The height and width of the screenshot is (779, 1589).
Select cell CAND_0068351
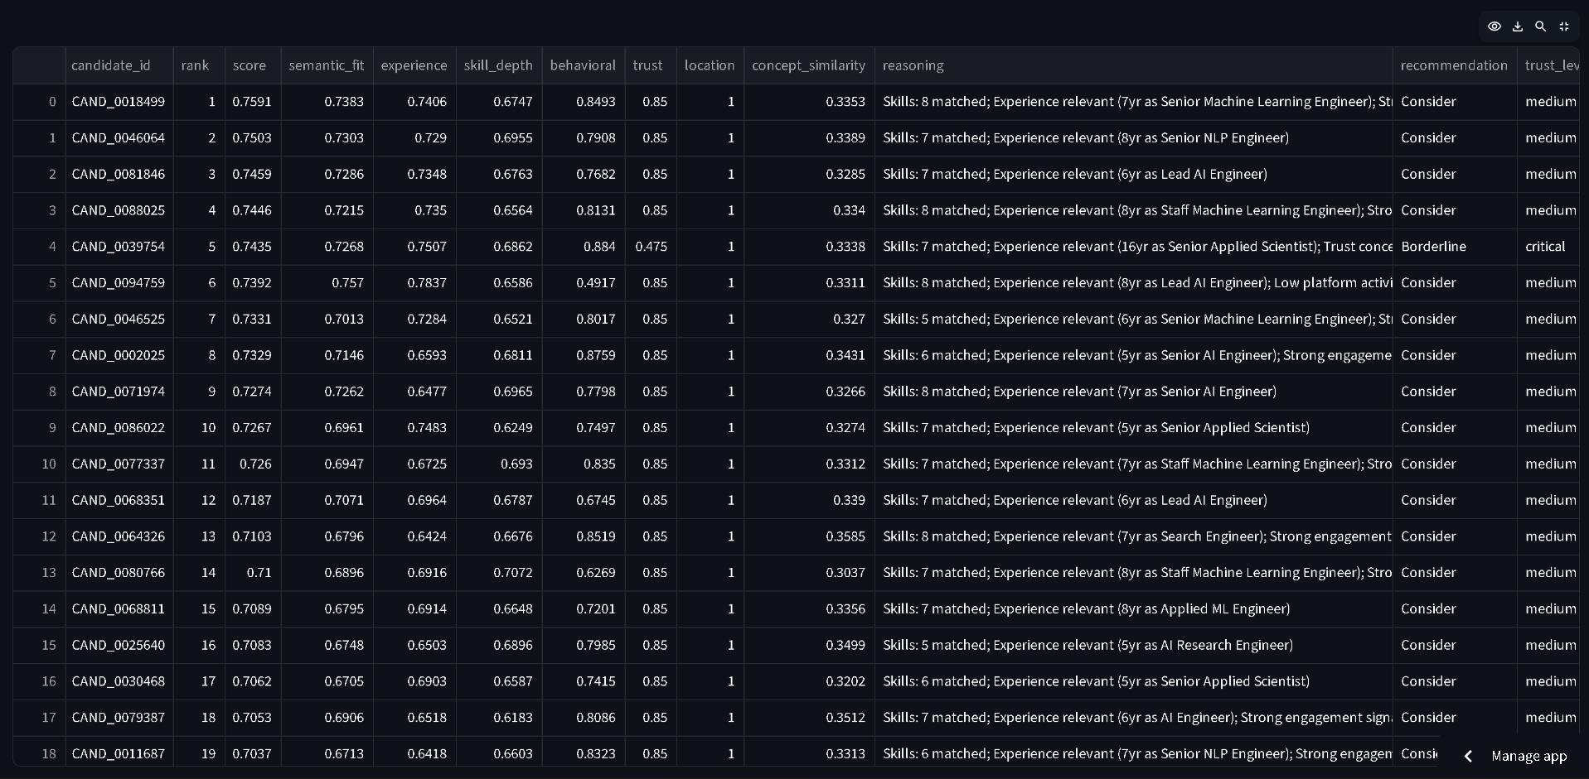point(119,500)
